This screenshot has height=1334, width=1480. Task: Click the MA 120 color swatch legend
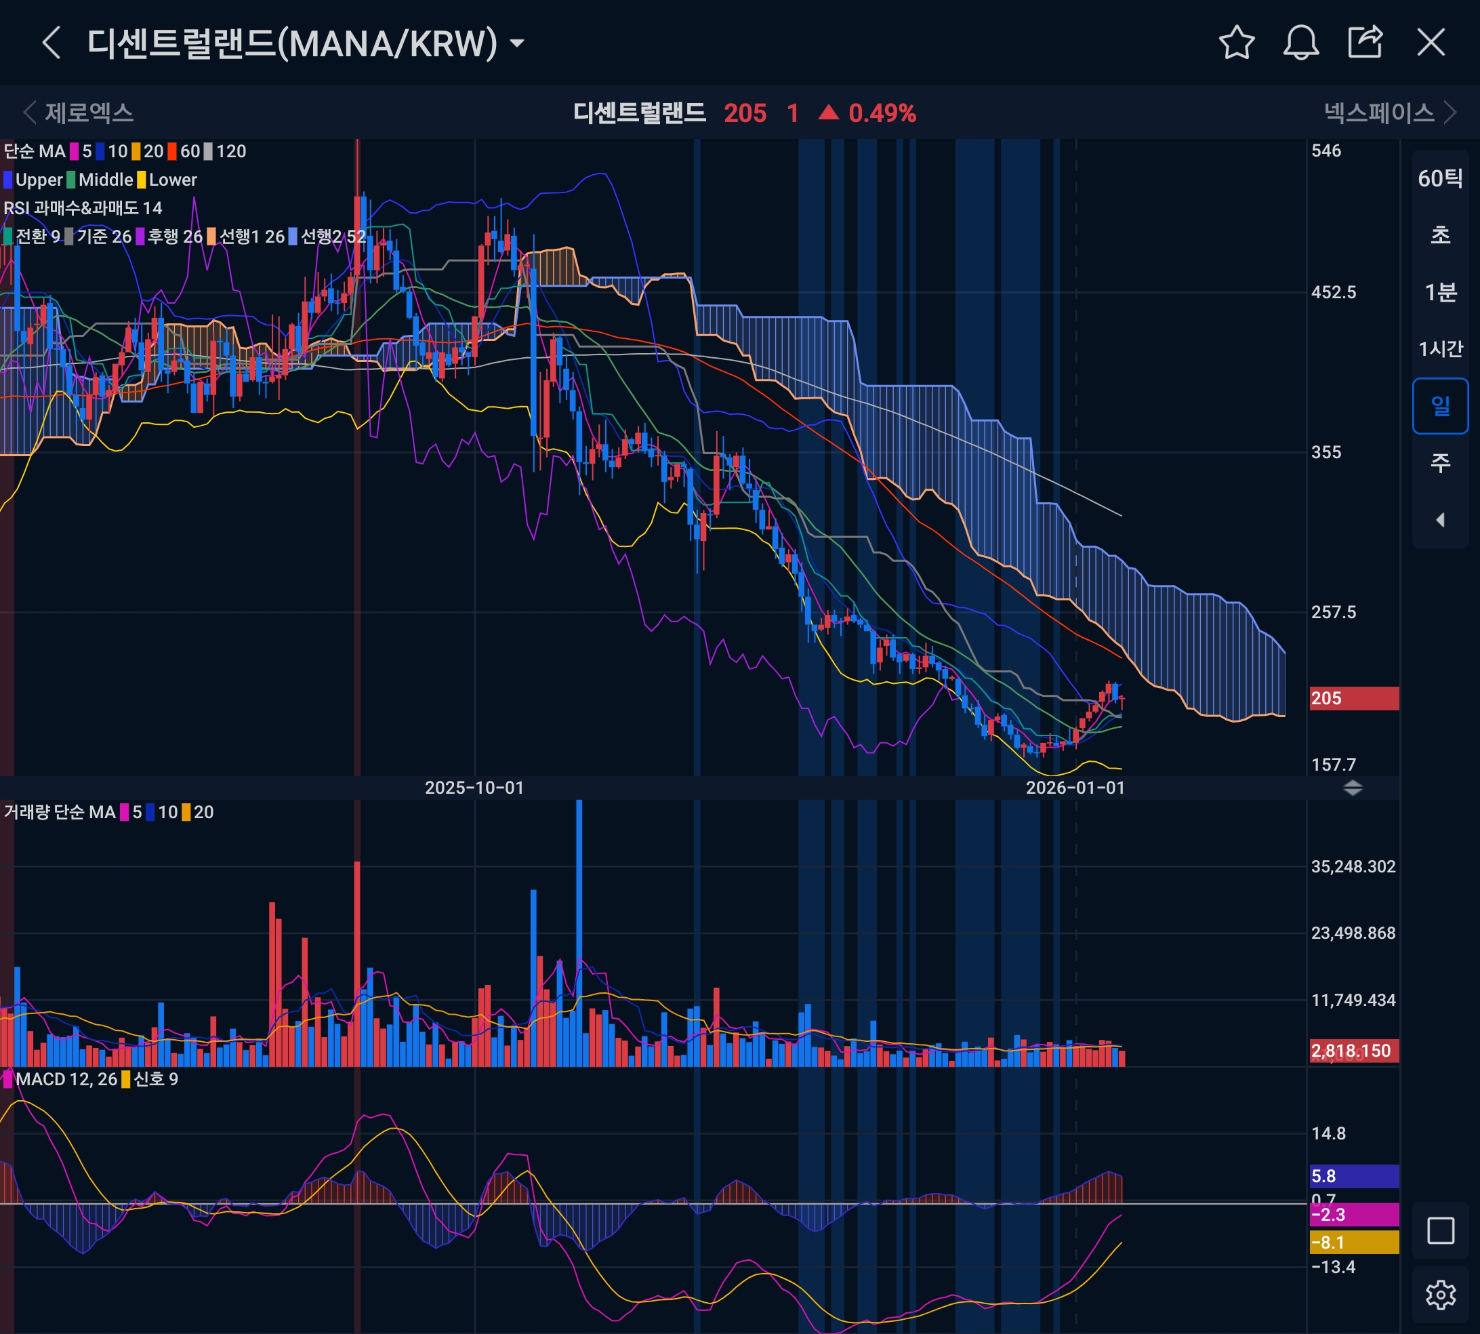209,152
